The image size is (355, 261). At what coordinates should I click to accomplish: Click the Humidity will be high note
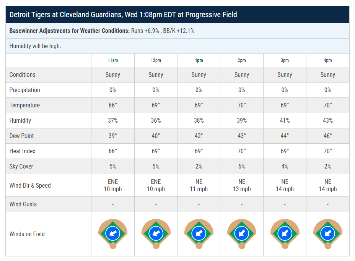(x=35, y=46)
